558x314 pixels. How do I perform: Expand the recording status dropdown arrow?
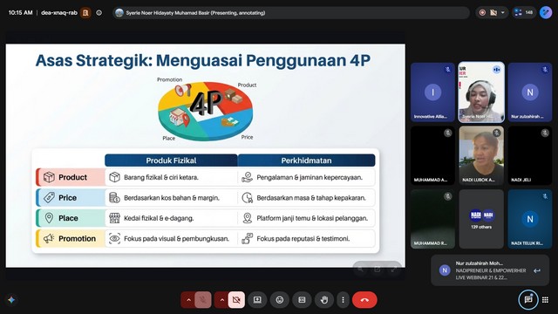502,13
